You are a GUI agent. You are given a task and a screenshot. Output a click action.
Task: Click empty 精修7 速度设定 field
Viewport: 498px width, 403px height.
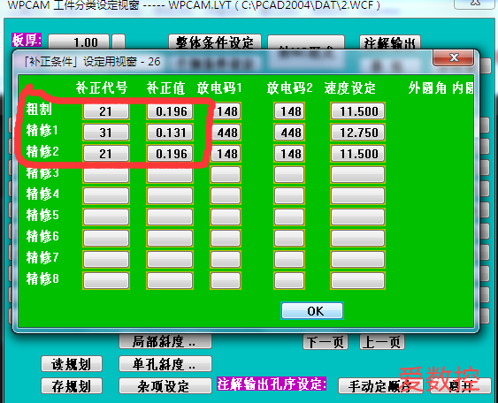click(358, 260)
